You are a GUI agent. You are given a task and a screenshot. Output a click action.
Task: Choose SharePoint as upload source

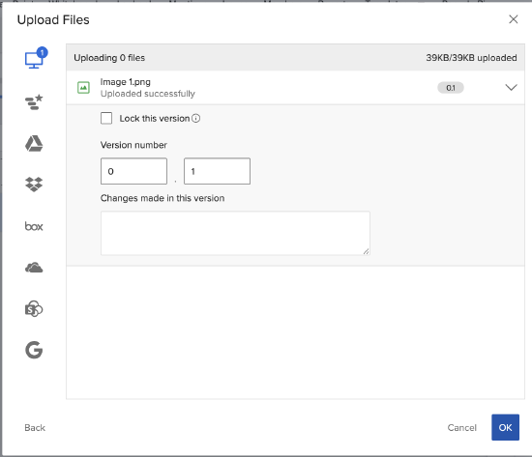pyautogui.click(x=34, y=309)
